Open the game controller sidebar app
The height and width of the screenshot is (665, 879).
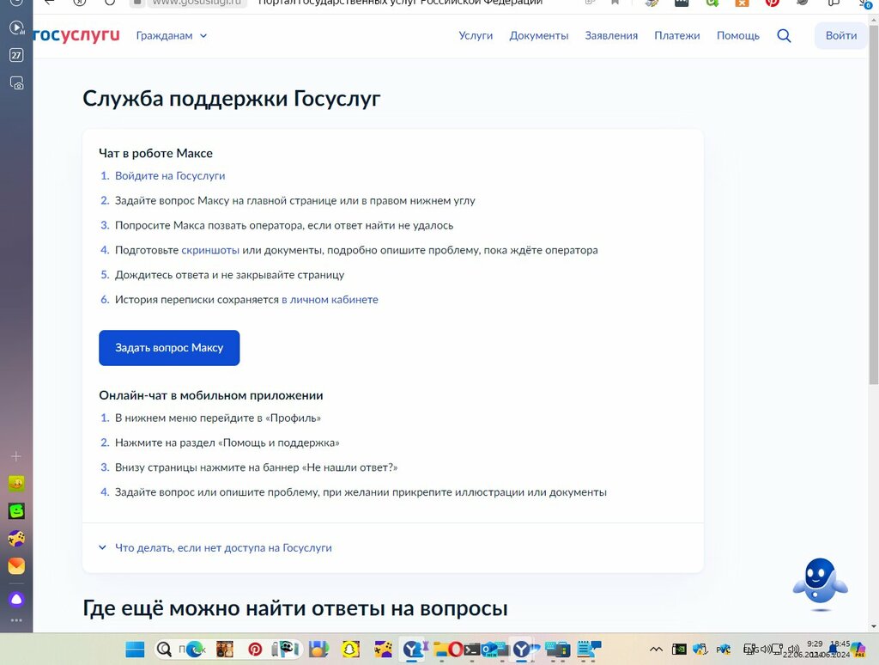point(16,539)
